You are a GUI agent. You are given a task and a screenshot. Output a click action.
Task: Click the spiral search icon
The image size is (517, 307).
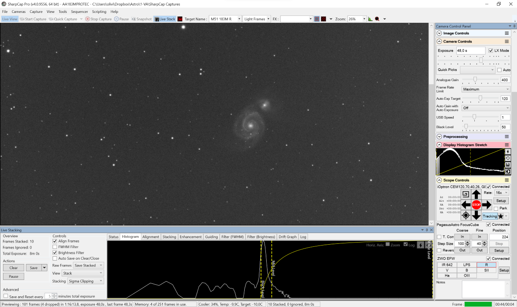point(465,194)
